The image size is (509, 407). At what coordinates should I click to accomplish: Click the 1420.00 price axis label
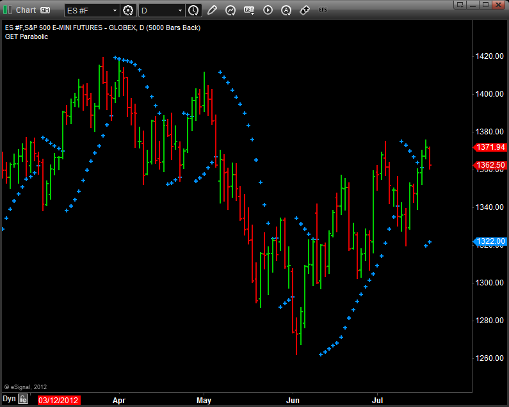coord(490,56)
